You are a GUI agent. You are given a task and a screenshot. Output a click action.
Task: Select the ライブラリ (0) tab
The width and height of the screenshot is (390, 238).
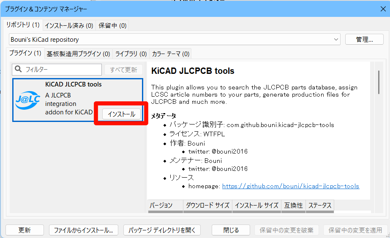[131, 54]
